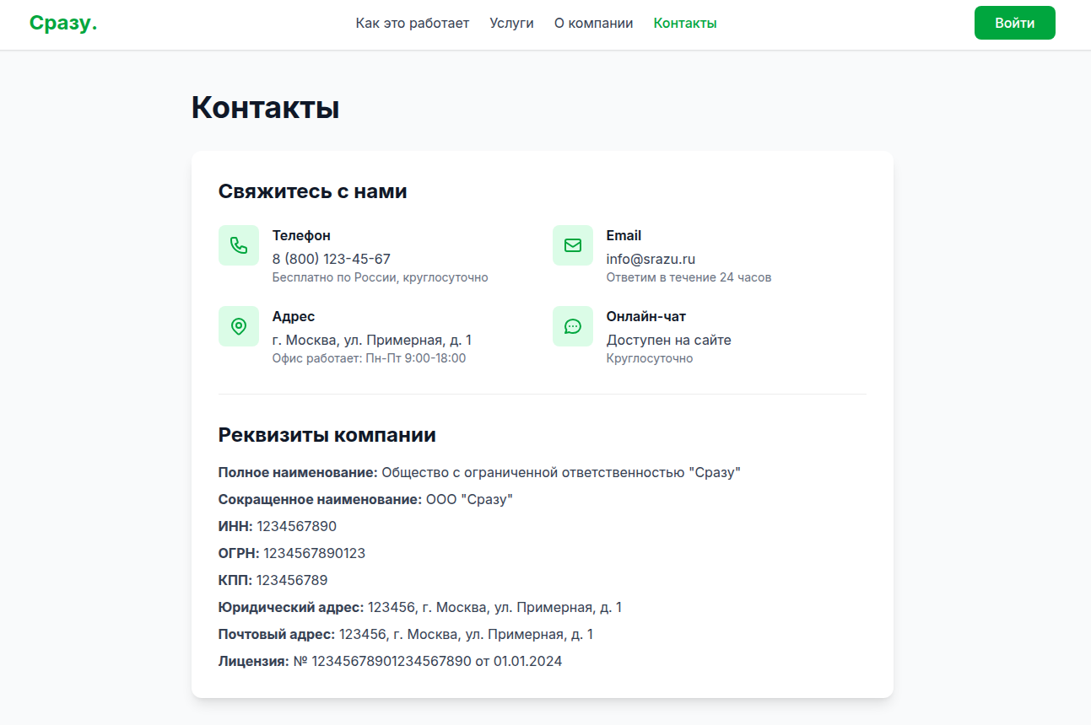Navigate to Как это работает
The height and width of the screenshot is (725, 1091).
point(413,23)
